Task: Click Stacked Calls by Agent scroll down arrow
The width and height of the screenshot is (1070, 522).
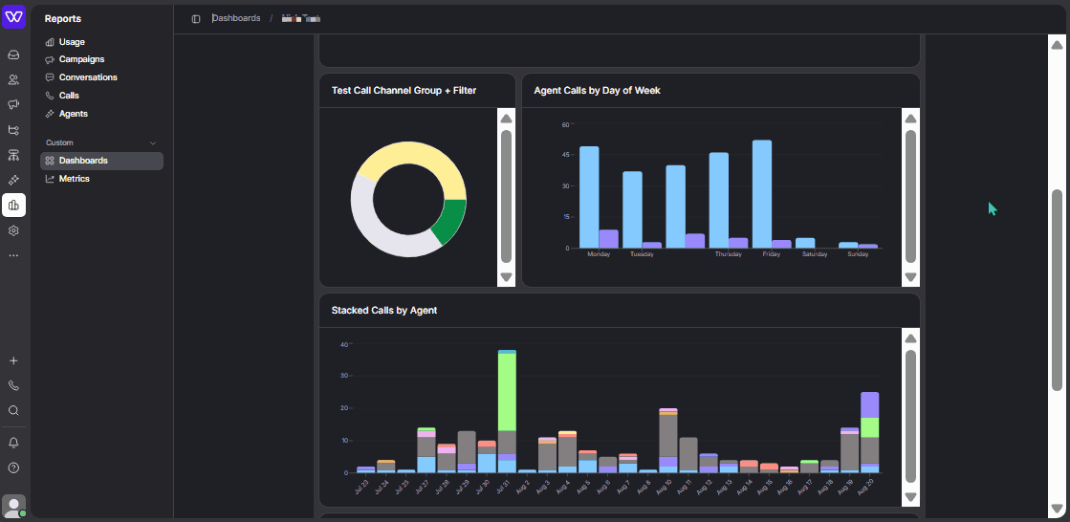Action: click(910, 497)
